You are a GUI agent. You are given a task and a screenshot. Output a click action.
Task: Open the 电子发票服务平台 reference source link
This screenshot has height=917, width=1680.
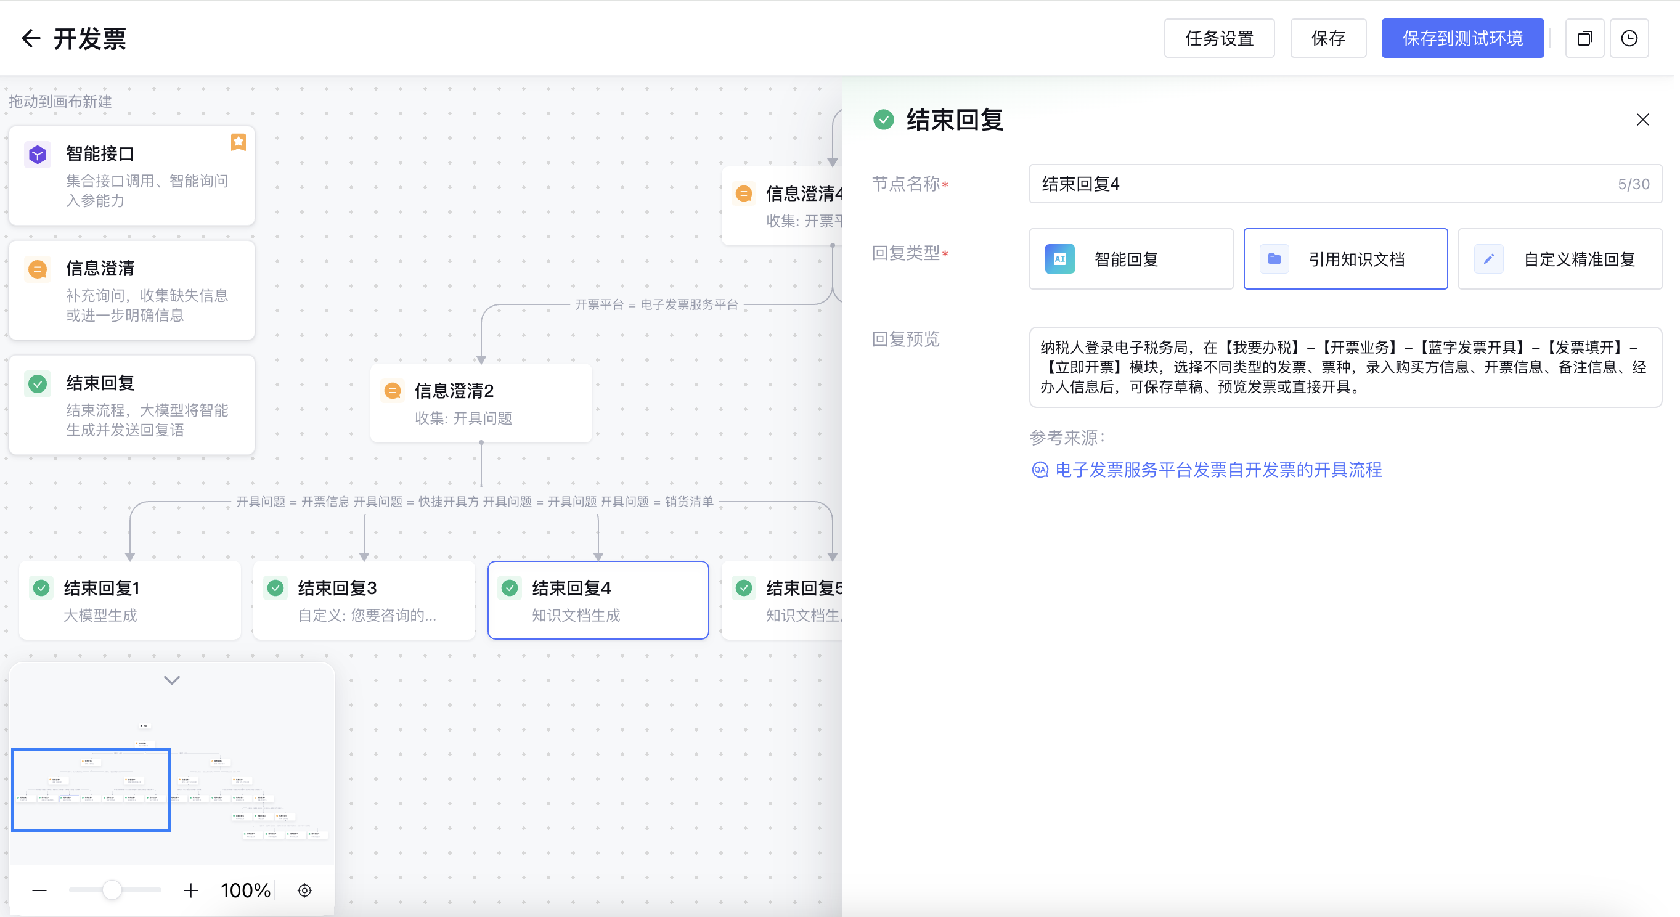(x=1218, y=470)
